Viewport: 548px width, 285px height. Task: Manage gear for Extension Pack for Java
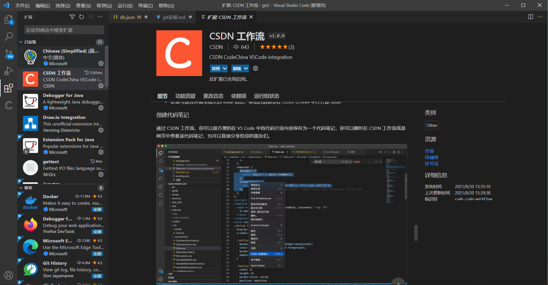(101, 152)
